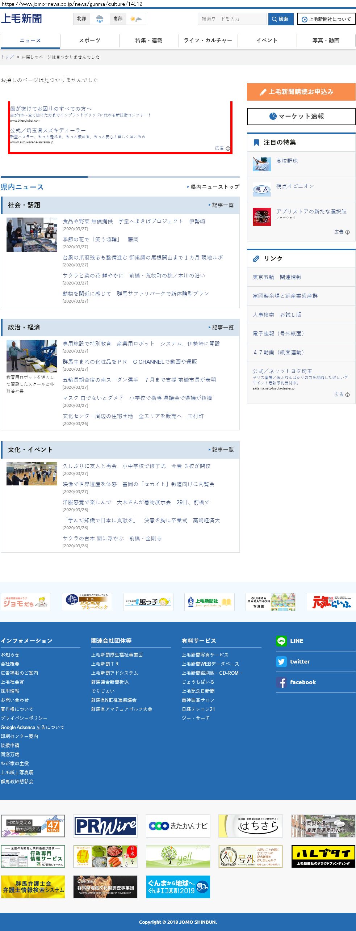Click the southern area weather icon
The height and width of the screenshot is (931, 356).
click(x=136, y=19)
